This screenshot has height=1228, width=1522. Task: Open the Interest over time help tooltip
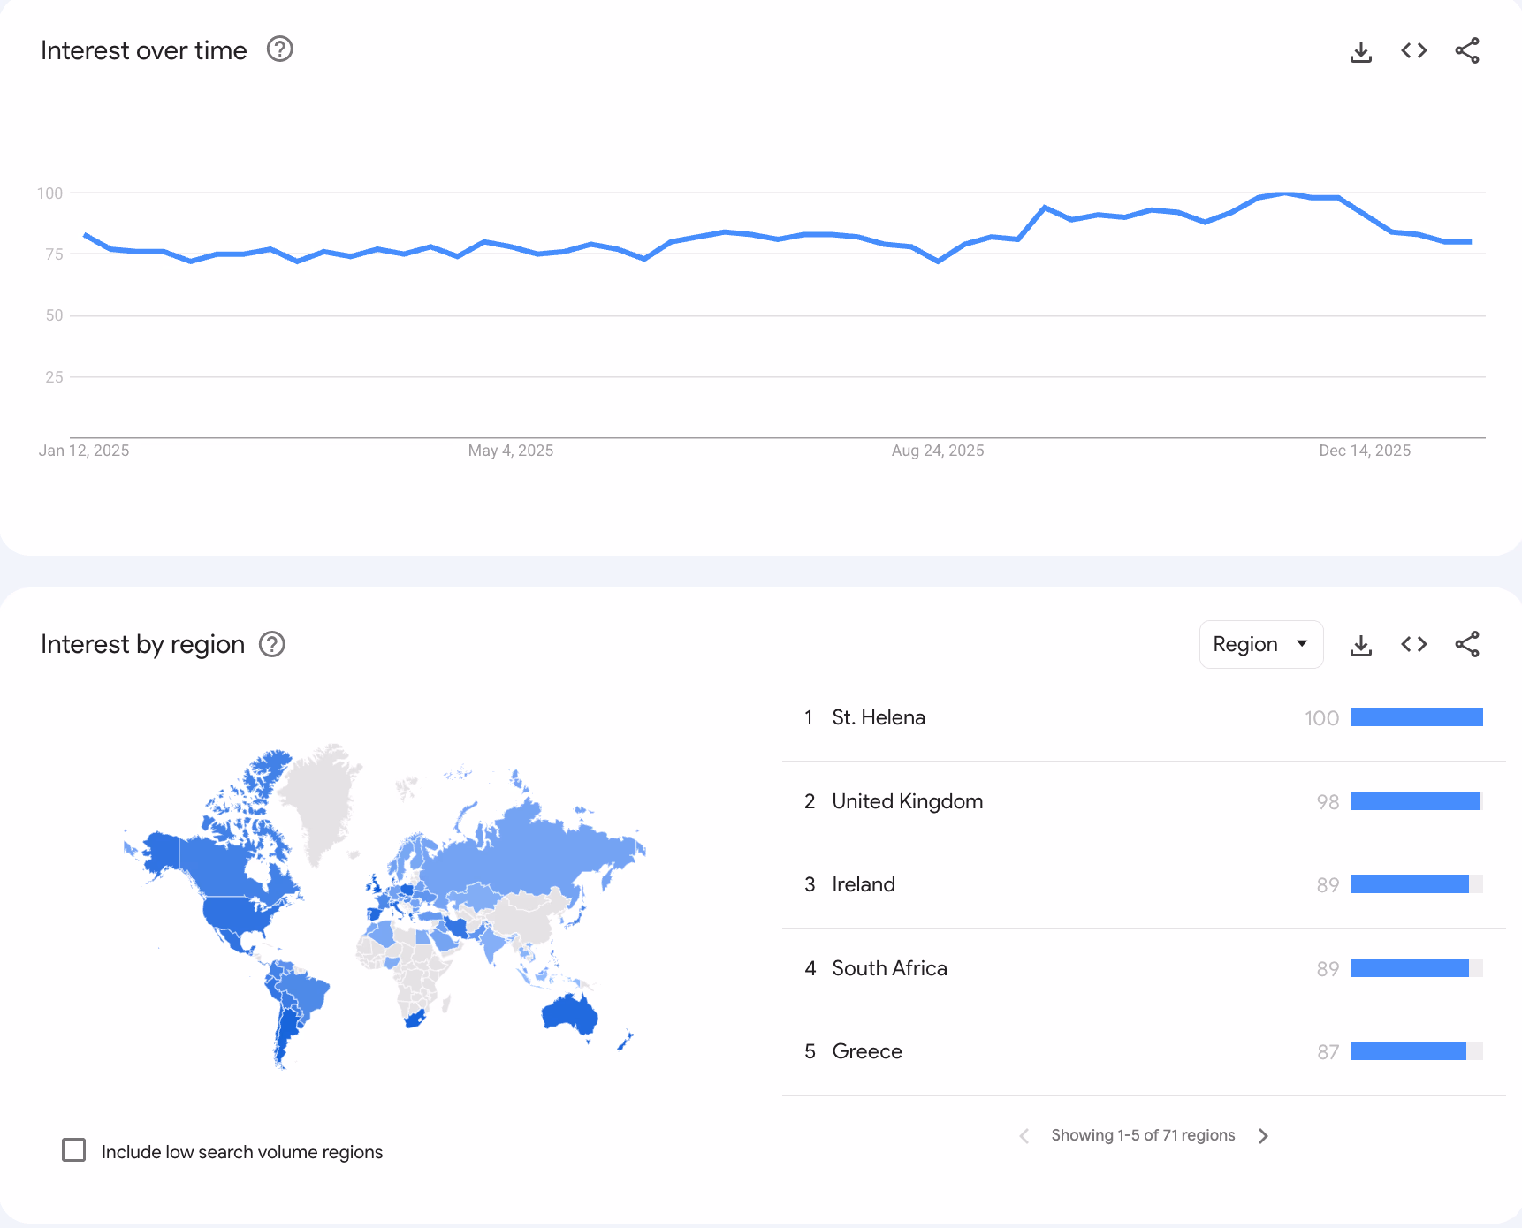coord(279,49)
